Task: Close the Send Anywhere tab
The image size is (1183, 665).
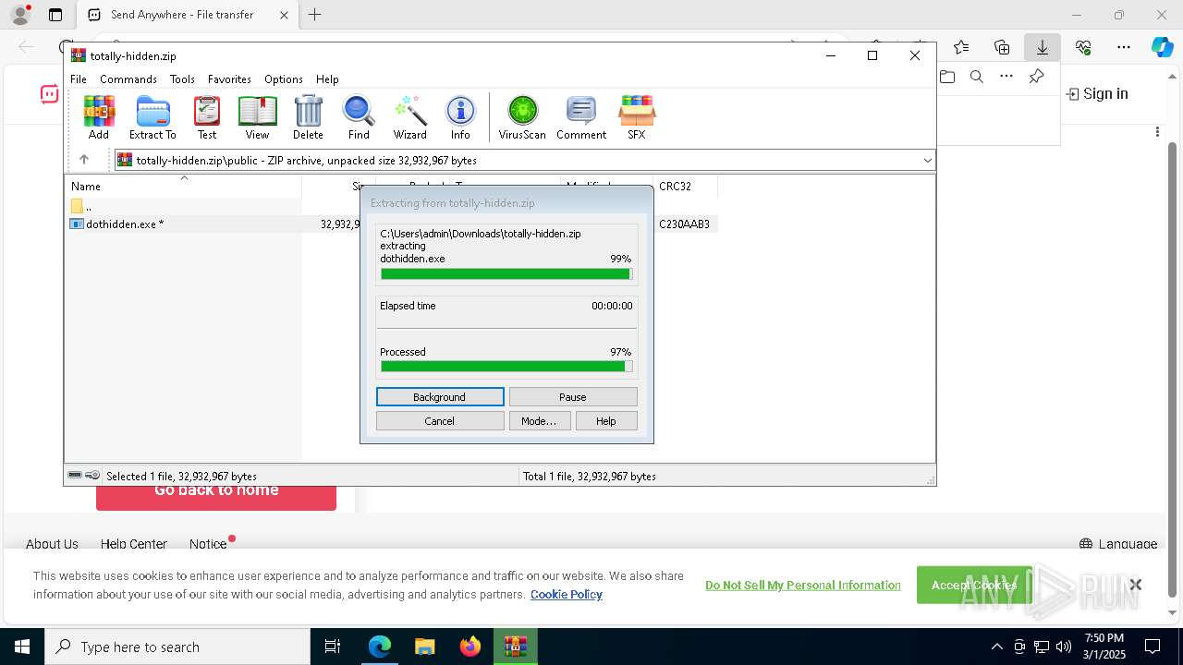Action: tap(284, 15)
